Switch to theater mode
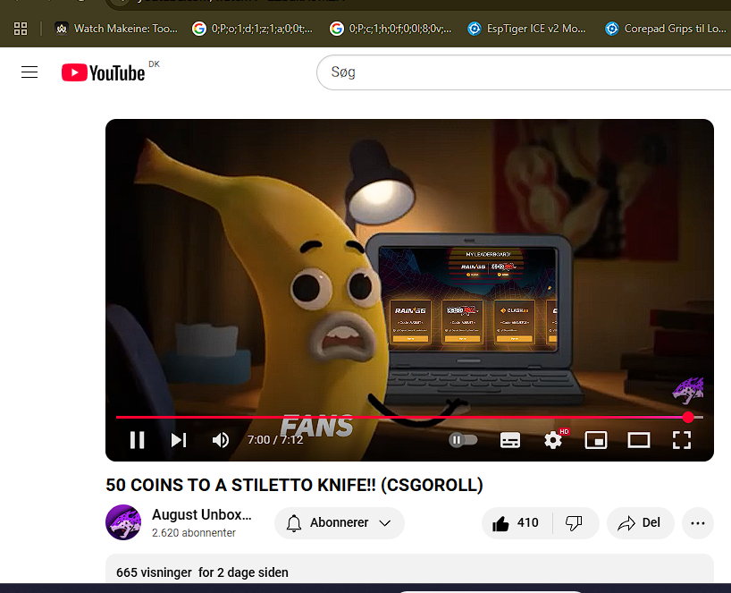 tap(639, 439)
